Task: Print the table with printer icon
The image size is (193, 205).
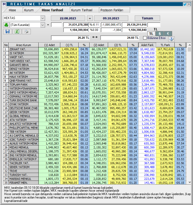Action: [x=26, y=31]
